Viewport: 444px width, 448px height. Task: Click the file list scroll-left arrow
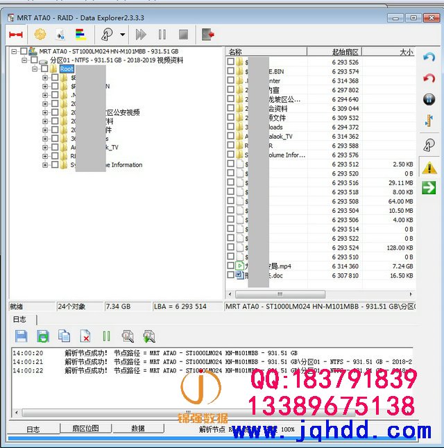click(230, 294)
